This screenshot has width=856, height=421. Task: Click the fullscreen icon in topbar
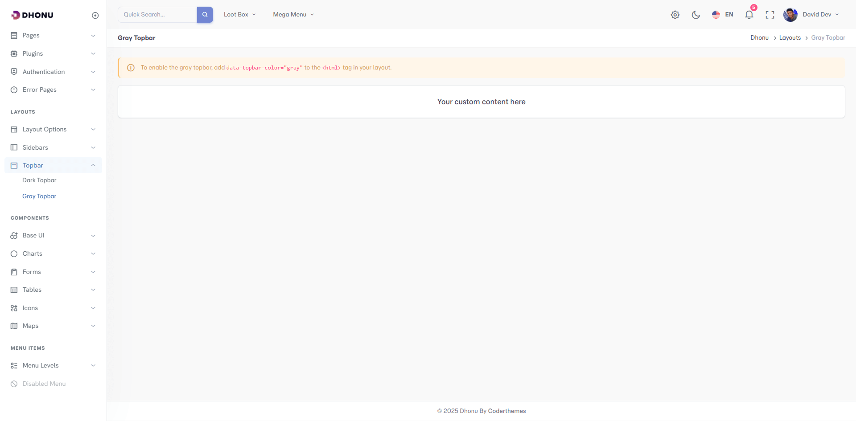click(x=770, y=15)
